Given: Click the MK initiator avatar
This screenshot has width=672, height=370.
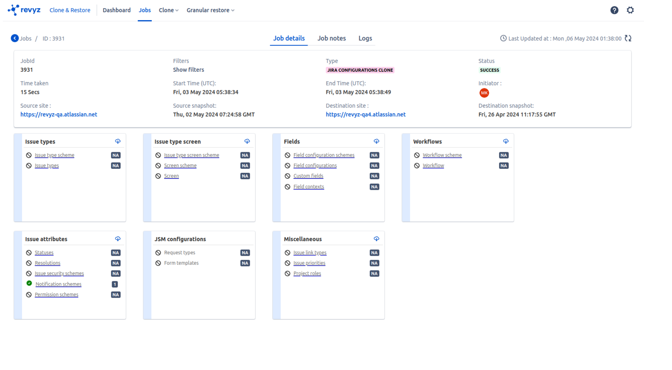Looking at the screenshot, I should click(x=484, y=93).
